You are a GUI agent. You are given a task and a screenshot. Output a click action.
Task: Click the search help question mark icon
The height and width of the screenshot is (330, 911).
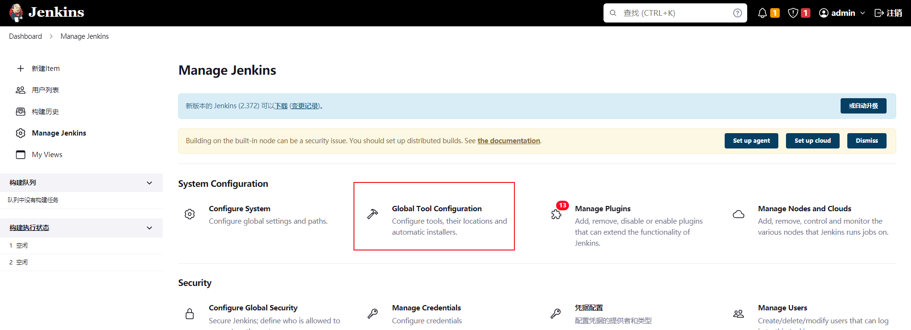click(x=737, y=13)
